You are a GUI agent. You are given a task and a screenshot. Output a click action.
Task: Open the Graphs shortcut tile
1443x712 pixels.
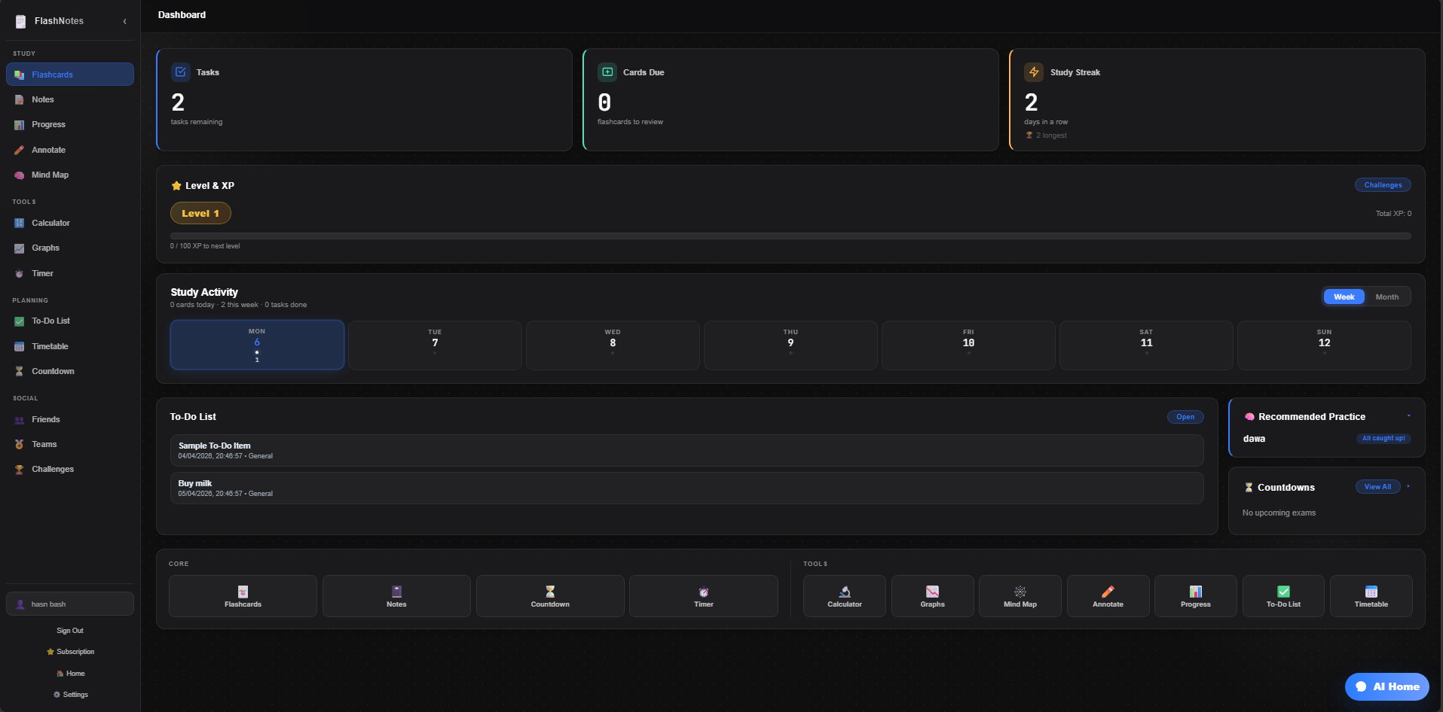[x=932, y=596]
